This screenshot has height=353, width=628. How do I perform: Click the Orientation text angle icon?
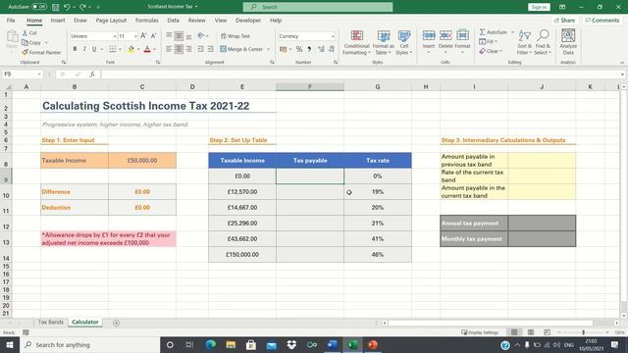pyautogui.click(x=201, y=36)
